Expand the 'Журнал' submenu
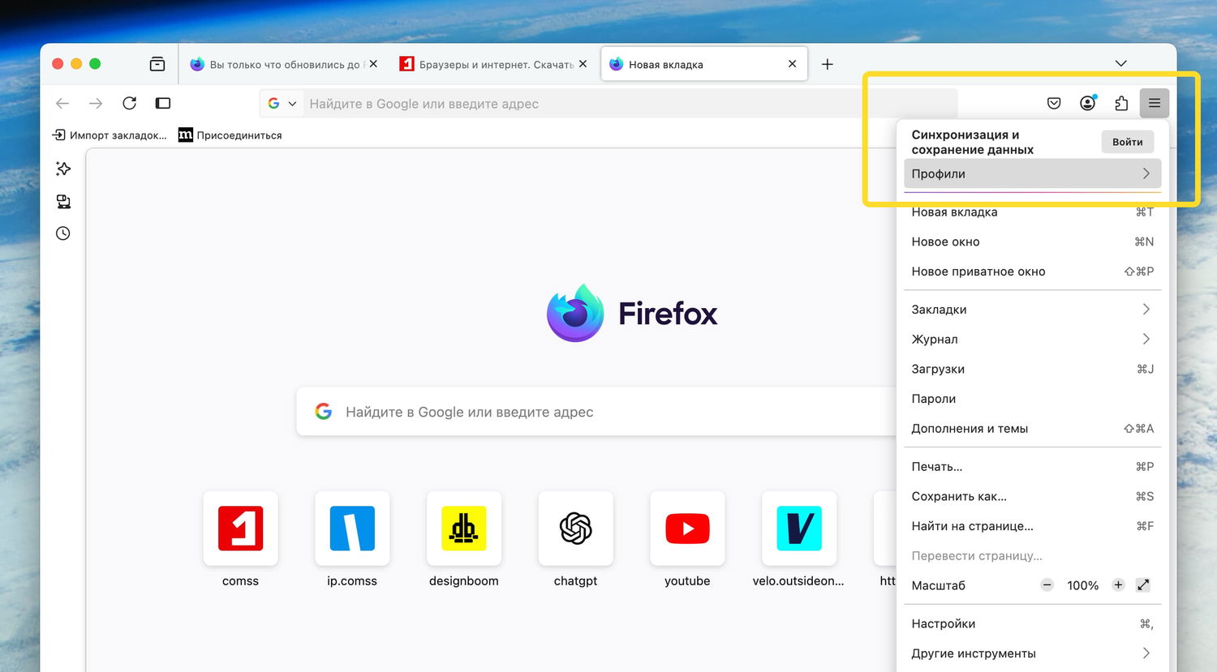 click(1033, 339)
